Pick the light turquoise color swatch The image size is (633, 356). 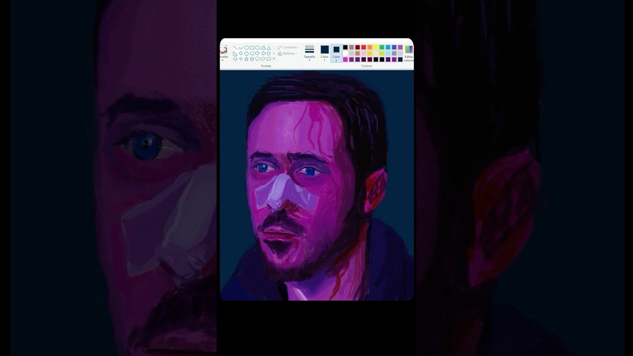[x=388, y=53]
